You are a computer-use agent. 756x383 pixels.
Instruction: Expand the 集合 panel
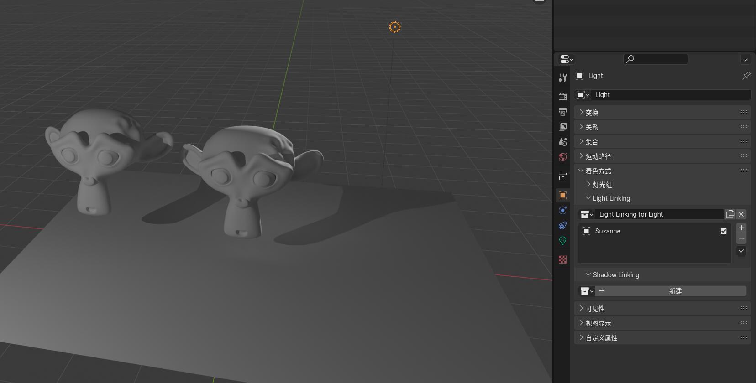[662, 141]
